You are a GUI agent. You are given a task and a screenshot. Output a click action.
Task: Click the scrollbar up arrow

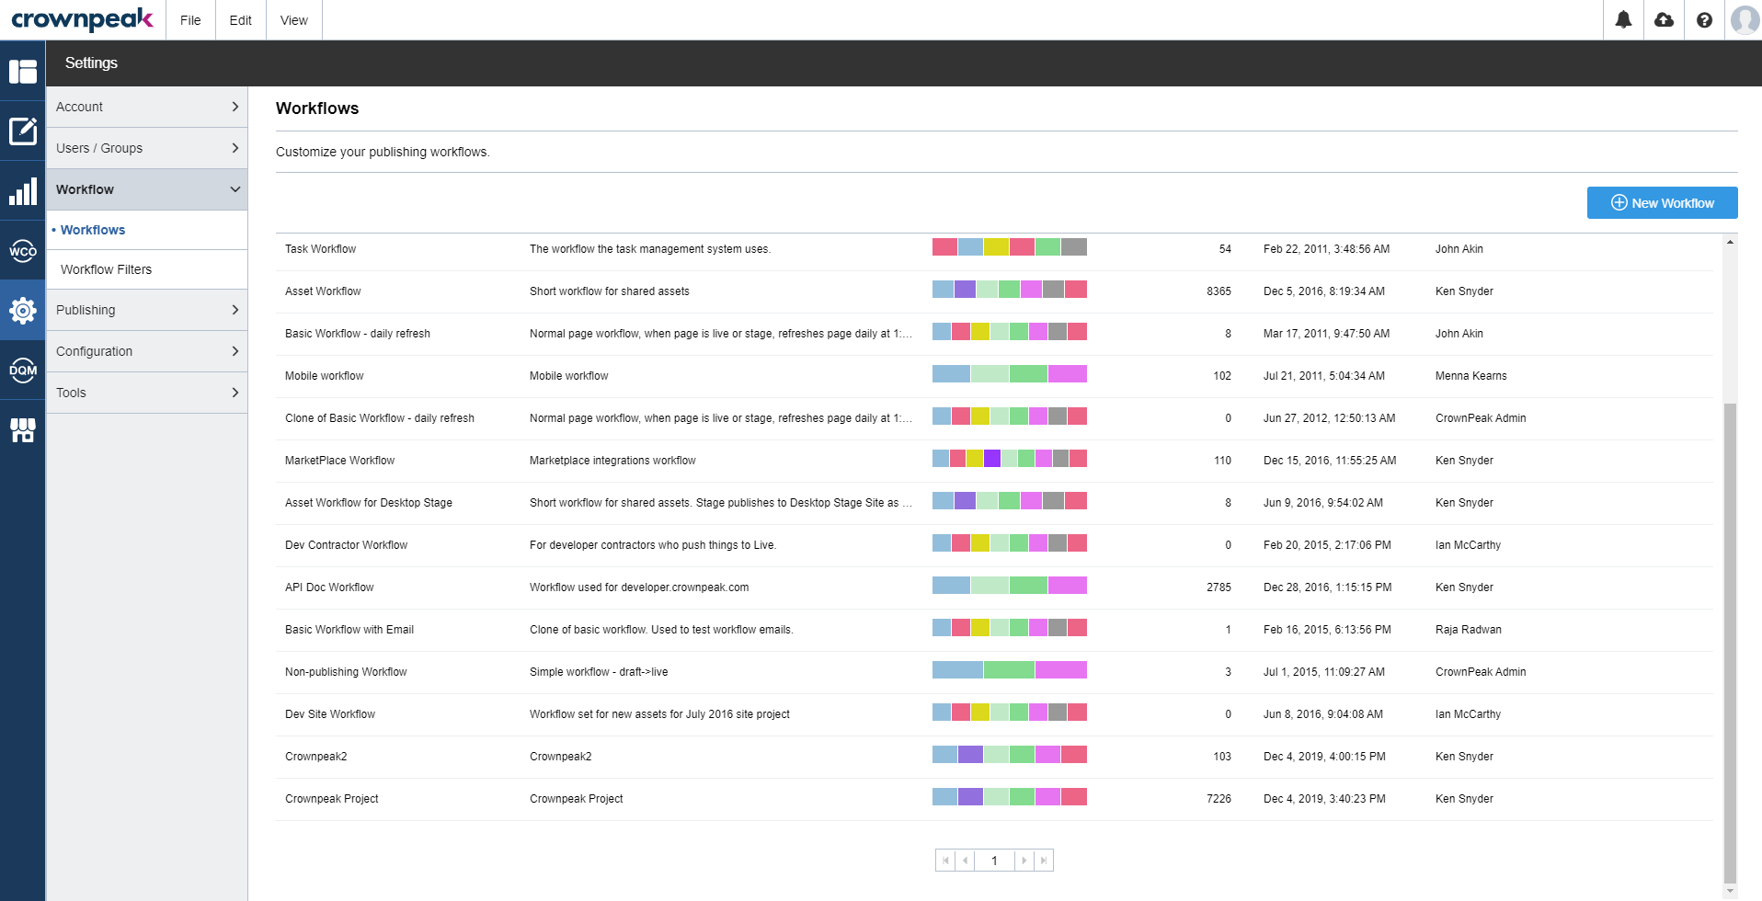(x=1730, y=242)
